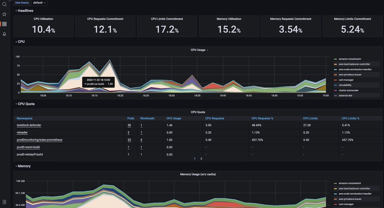Screen dimensions: 384x208
Task: Open the twistlock-defender namespace link
Action: pos(28,125)
